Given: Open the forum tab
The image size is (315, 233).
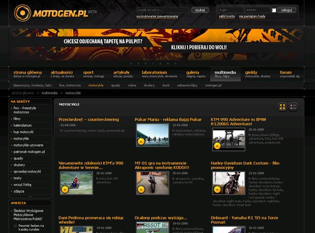Looking at the screenshot, I should (x=289, y=74).
